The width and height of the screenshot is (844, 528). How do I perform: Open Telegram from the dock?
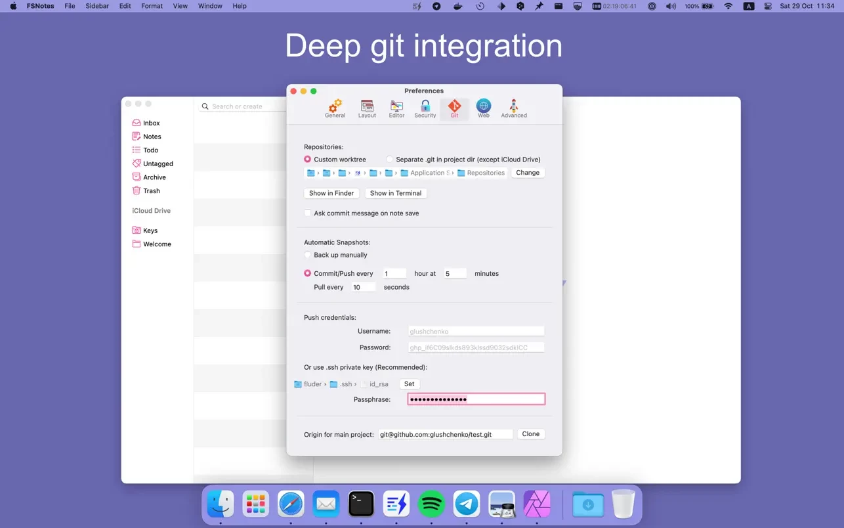[467, 504]
